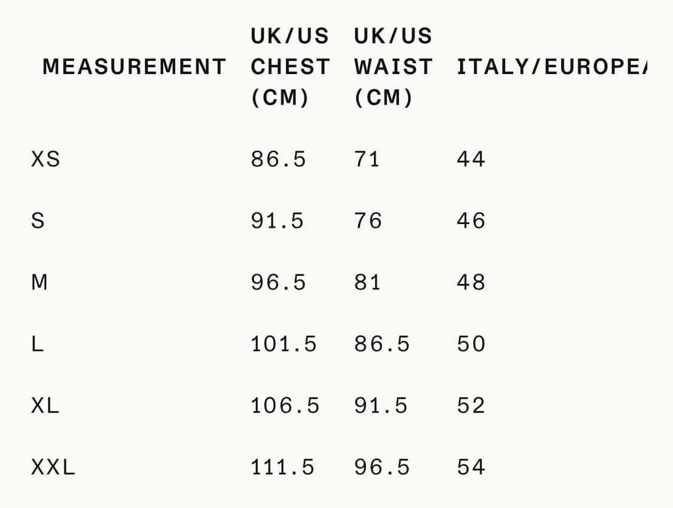Viewport: 673px width, 508px height.
Task: Select the Italy/Europe size 44 cell
Action: 471,160
